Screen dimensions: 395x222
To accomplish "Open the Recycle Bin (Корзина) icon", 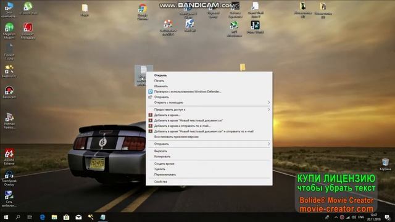I will (385, 165).
